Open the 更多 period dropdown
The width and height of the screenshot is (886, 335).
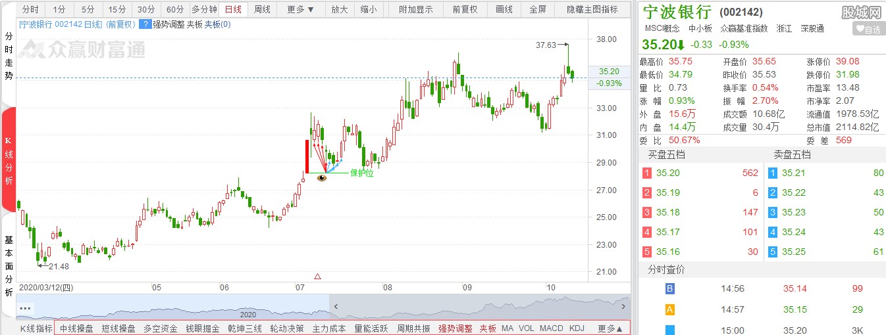[x=301, y=10]
